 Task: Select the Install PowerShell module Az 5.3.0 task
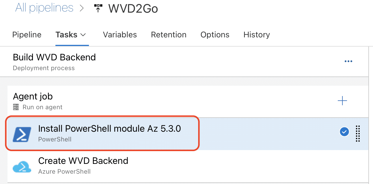click(x=110, y=129)
